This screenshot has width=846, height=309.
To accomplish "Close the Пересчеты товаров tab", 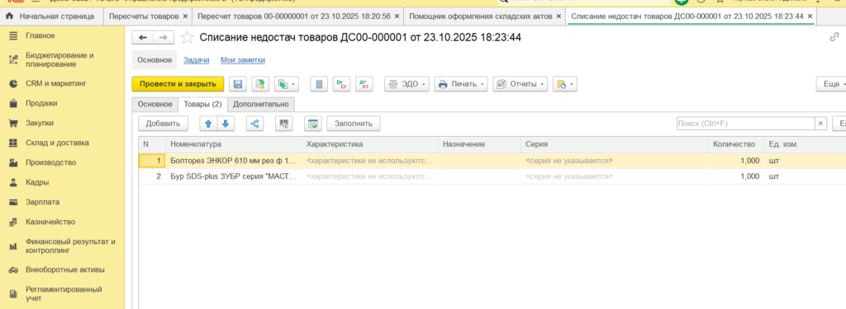I will click(x=186, y=16).
